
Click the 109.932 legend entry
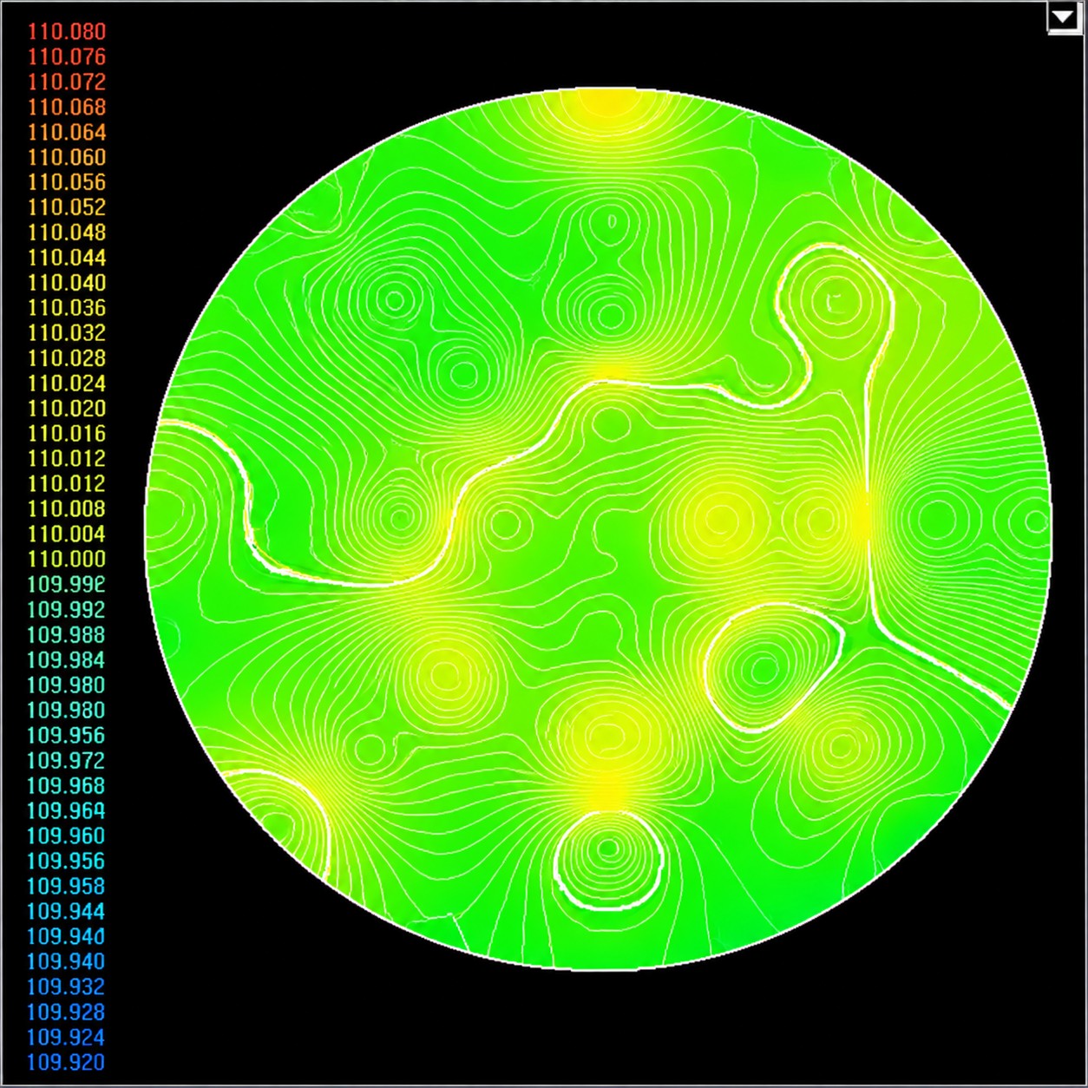coord(67,987)
